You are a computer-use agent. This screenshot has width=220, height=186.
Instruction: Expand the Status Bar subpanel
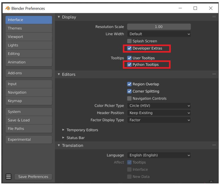click(63, 138)
